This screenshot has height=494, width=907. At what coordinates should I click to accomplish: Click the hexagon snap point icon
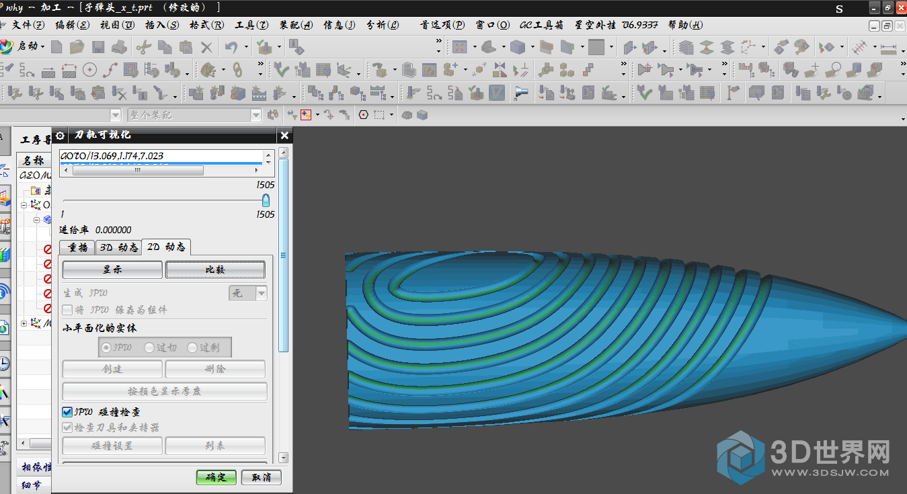point(364,115)
